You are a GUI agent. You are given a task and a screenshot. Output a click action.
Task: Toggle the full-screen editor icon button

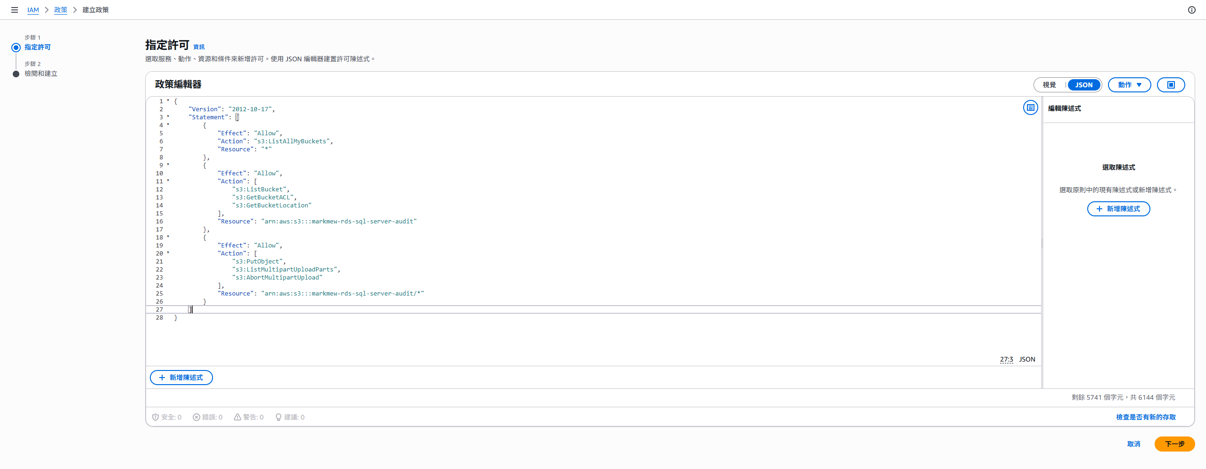(1171, 85)
